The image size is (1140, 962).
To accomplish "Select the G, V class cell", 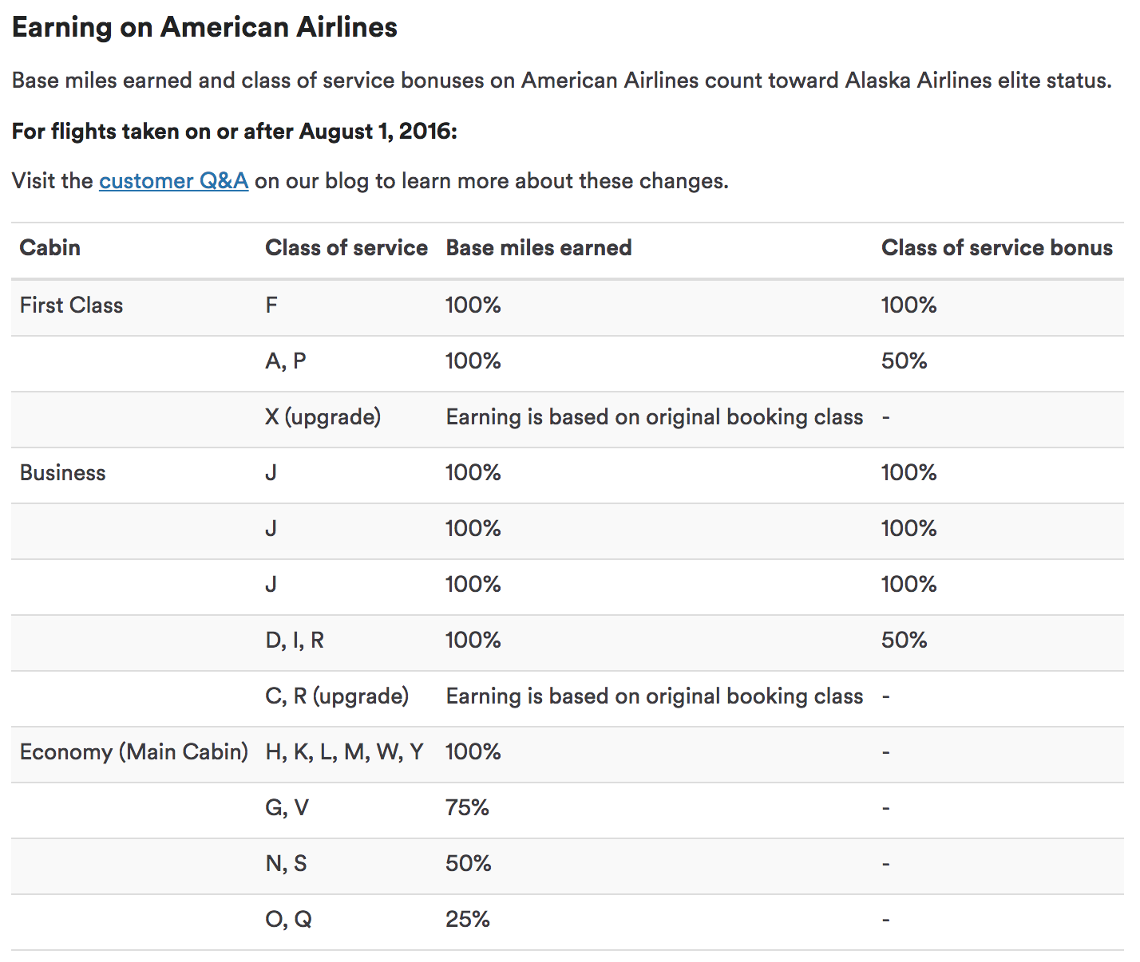I will (287, 808).
